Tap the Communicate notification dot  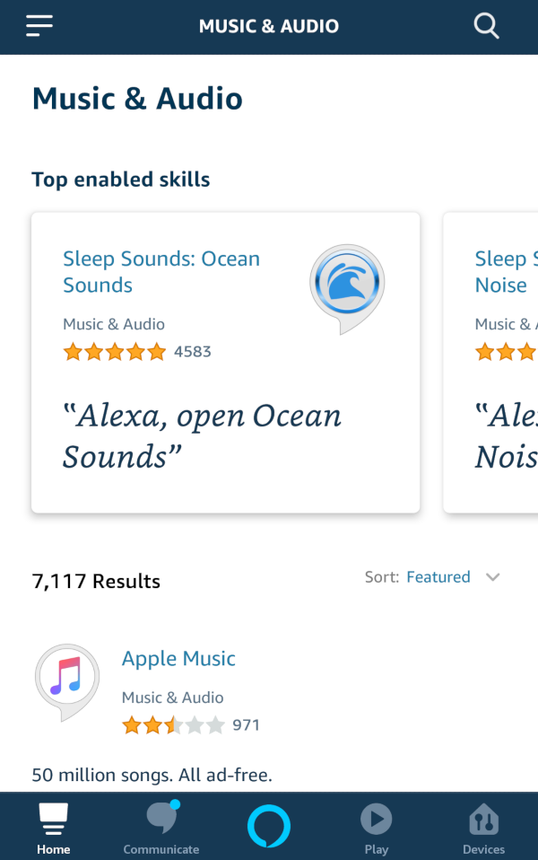pos(177,806)
